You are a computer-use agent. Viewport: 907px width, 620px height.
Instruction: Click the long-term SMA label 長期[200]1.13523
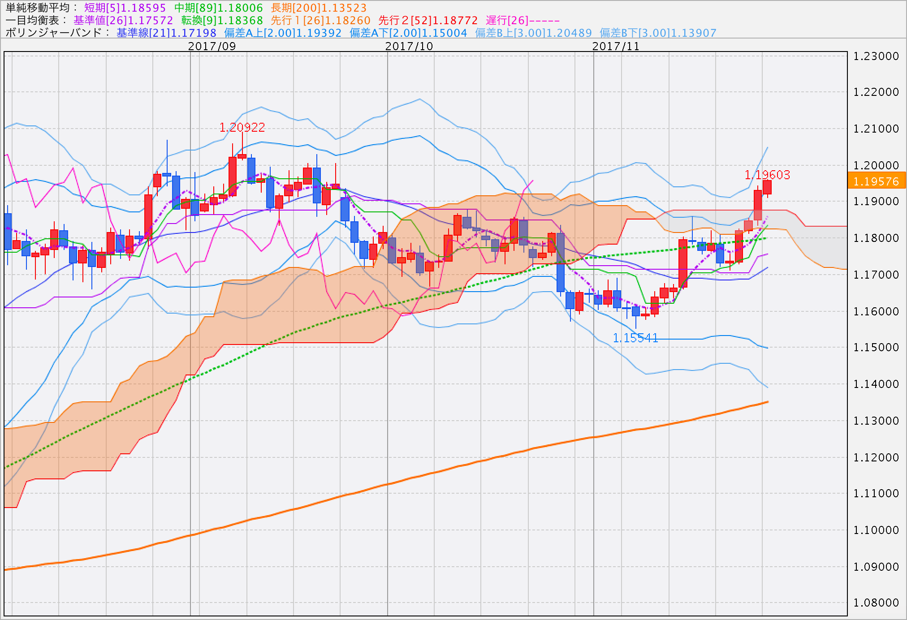[319, 8]
